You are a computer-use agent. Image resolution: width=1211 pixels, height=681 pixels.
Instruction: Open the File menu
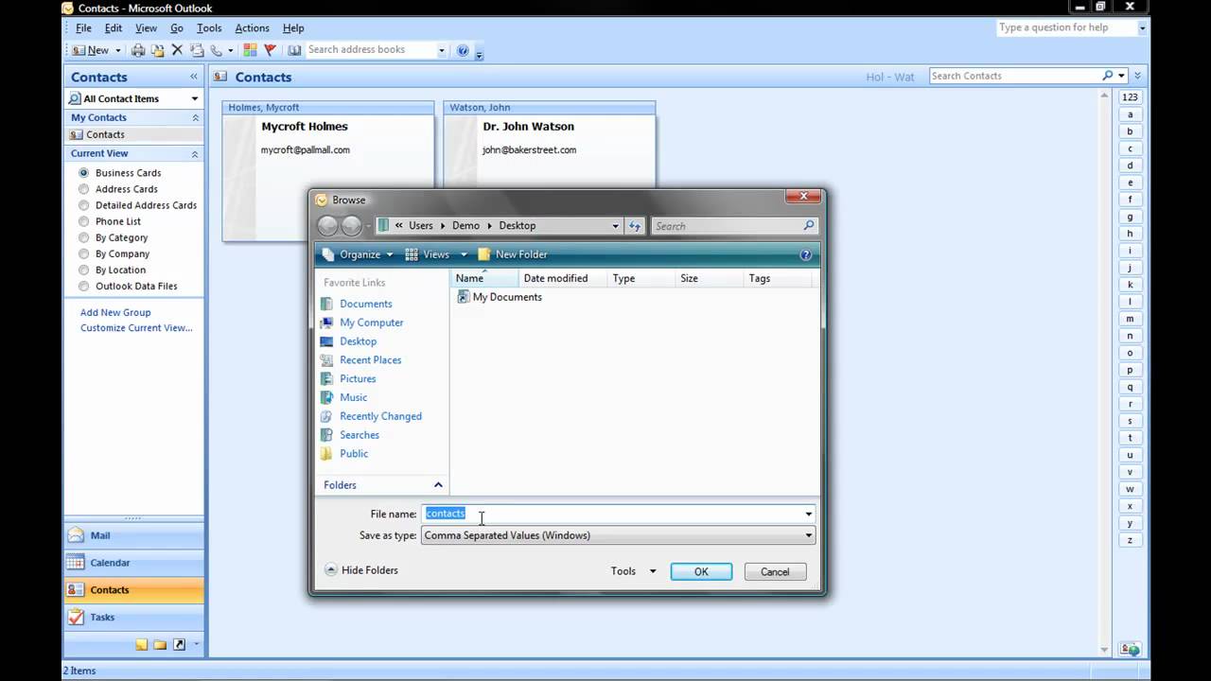pyautogui.click(x=83, y=28)
